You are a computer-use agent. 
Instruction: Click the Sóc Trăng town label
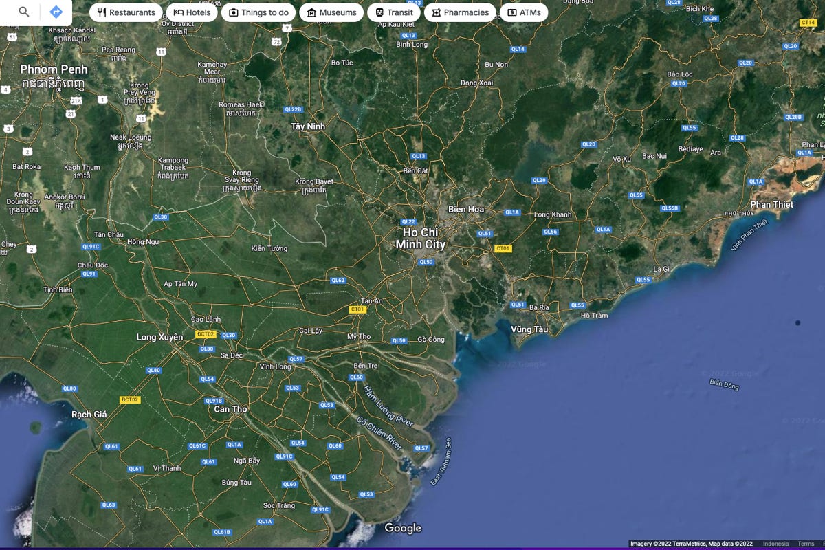(279, 505)
